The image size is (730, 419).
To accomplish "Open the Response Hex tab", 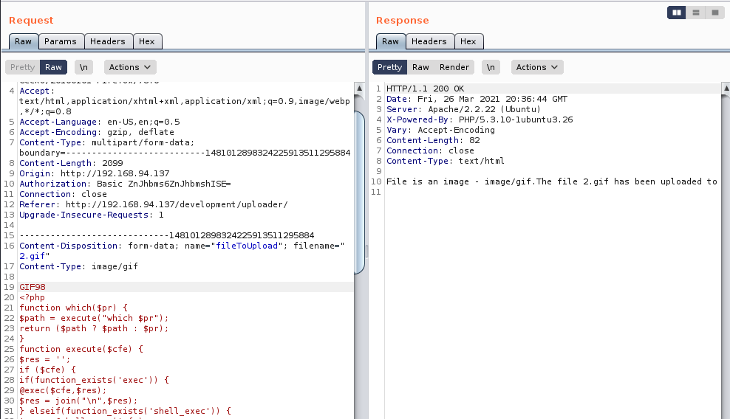I will [x=468, y=41].
